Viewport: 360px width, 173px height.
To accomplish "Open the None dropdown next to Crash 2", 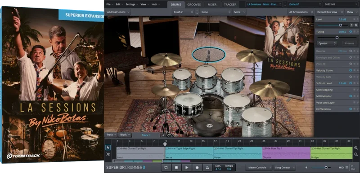I will tap(216, 12).
